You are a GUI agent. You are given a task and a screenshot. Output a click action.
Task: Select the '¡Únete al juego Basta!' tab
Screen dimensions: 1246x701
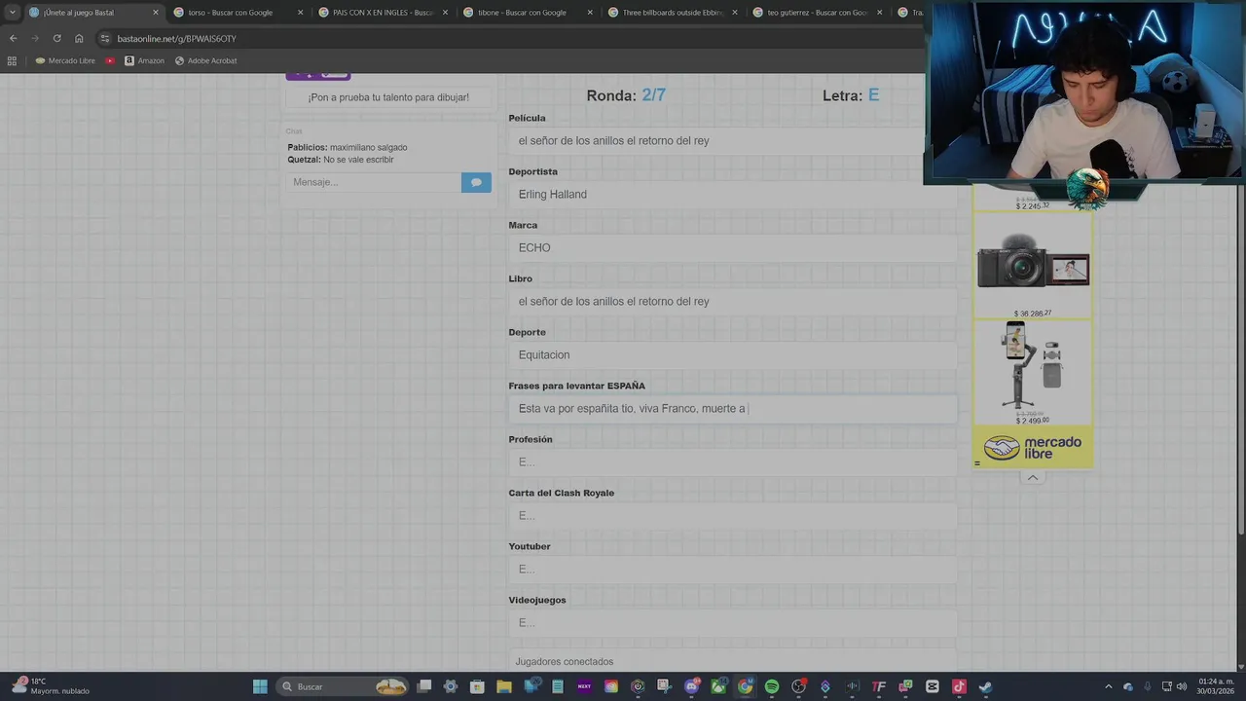click(x=93, y=13)
